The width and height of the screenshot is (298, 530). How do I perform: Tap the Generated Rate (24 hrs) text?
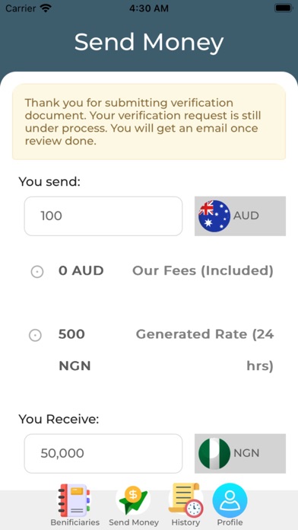tap(204, 350)
